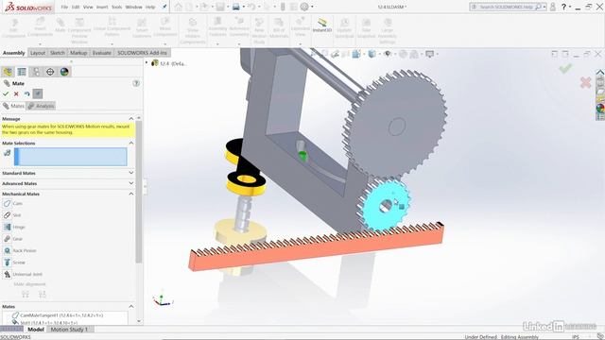Click the Instant3D ribbon button
This screenshot has height=340, width=605.
tap(321, 25)
